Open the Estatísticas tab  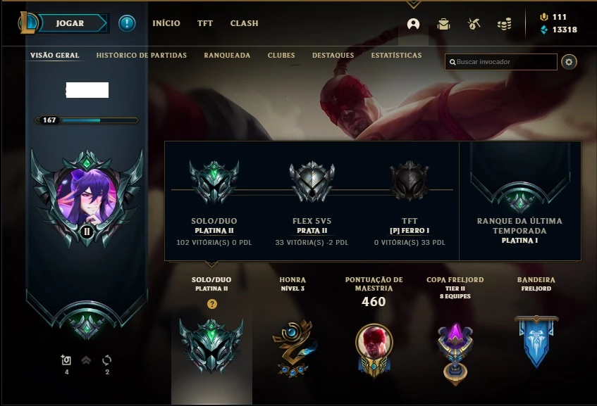[x=396, y=56]
